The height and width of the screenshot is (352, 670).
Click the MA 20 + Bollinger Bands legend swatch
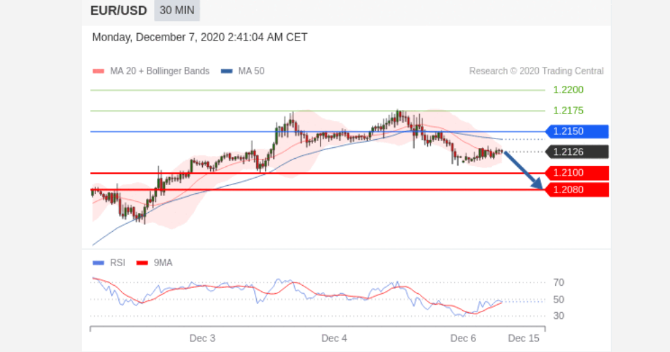(98, 72)
